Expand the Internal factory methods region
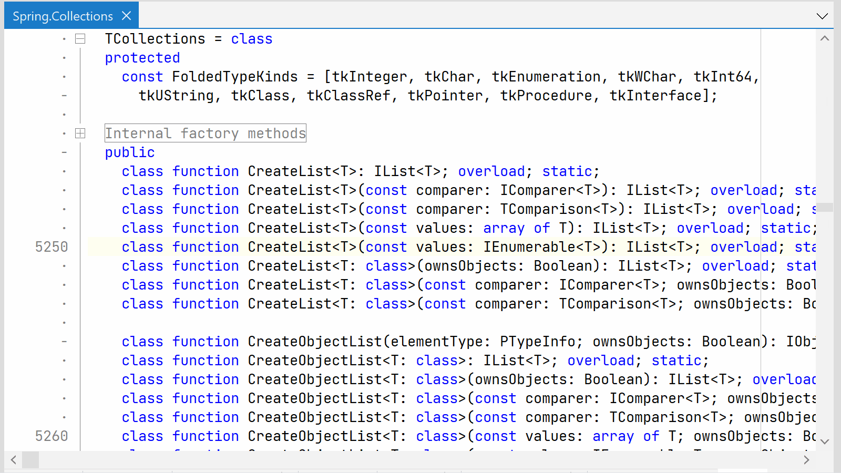 pos(80,133)
